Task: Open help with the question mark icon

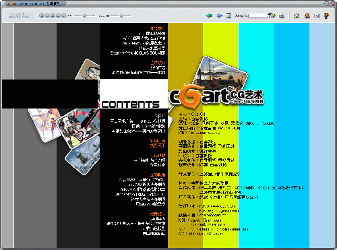Action: [x=326, y=15]
